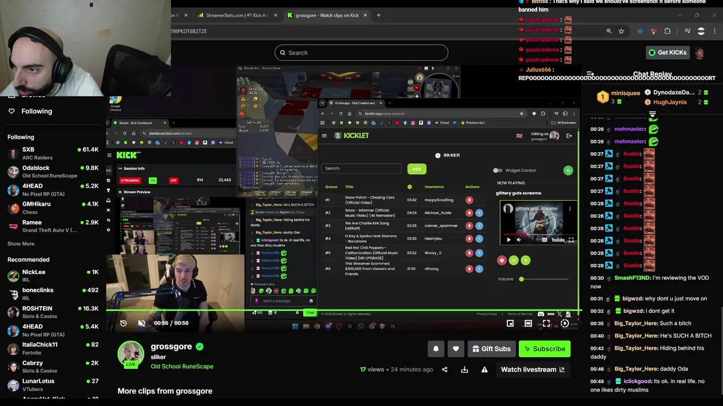The width and height of the screenshot is (723, 406).
Task: Click the Get KICKs button
Action: (667, 52)
